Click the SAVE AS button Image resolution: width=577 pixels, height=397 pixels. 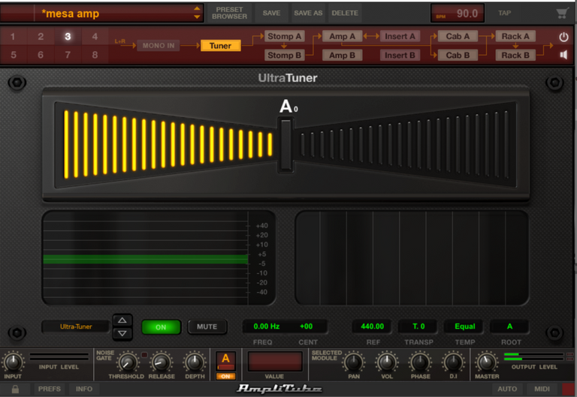(308, 14)
